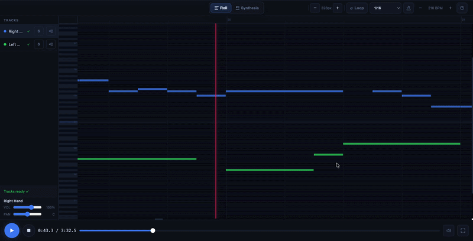
Task: Toggle the Loop button
Action: [357, 8]
